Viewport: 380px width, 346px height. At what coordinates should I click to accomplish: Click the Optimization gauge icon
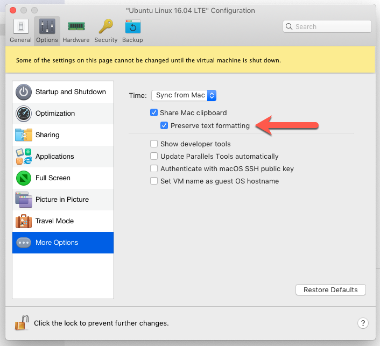point(24,114)
